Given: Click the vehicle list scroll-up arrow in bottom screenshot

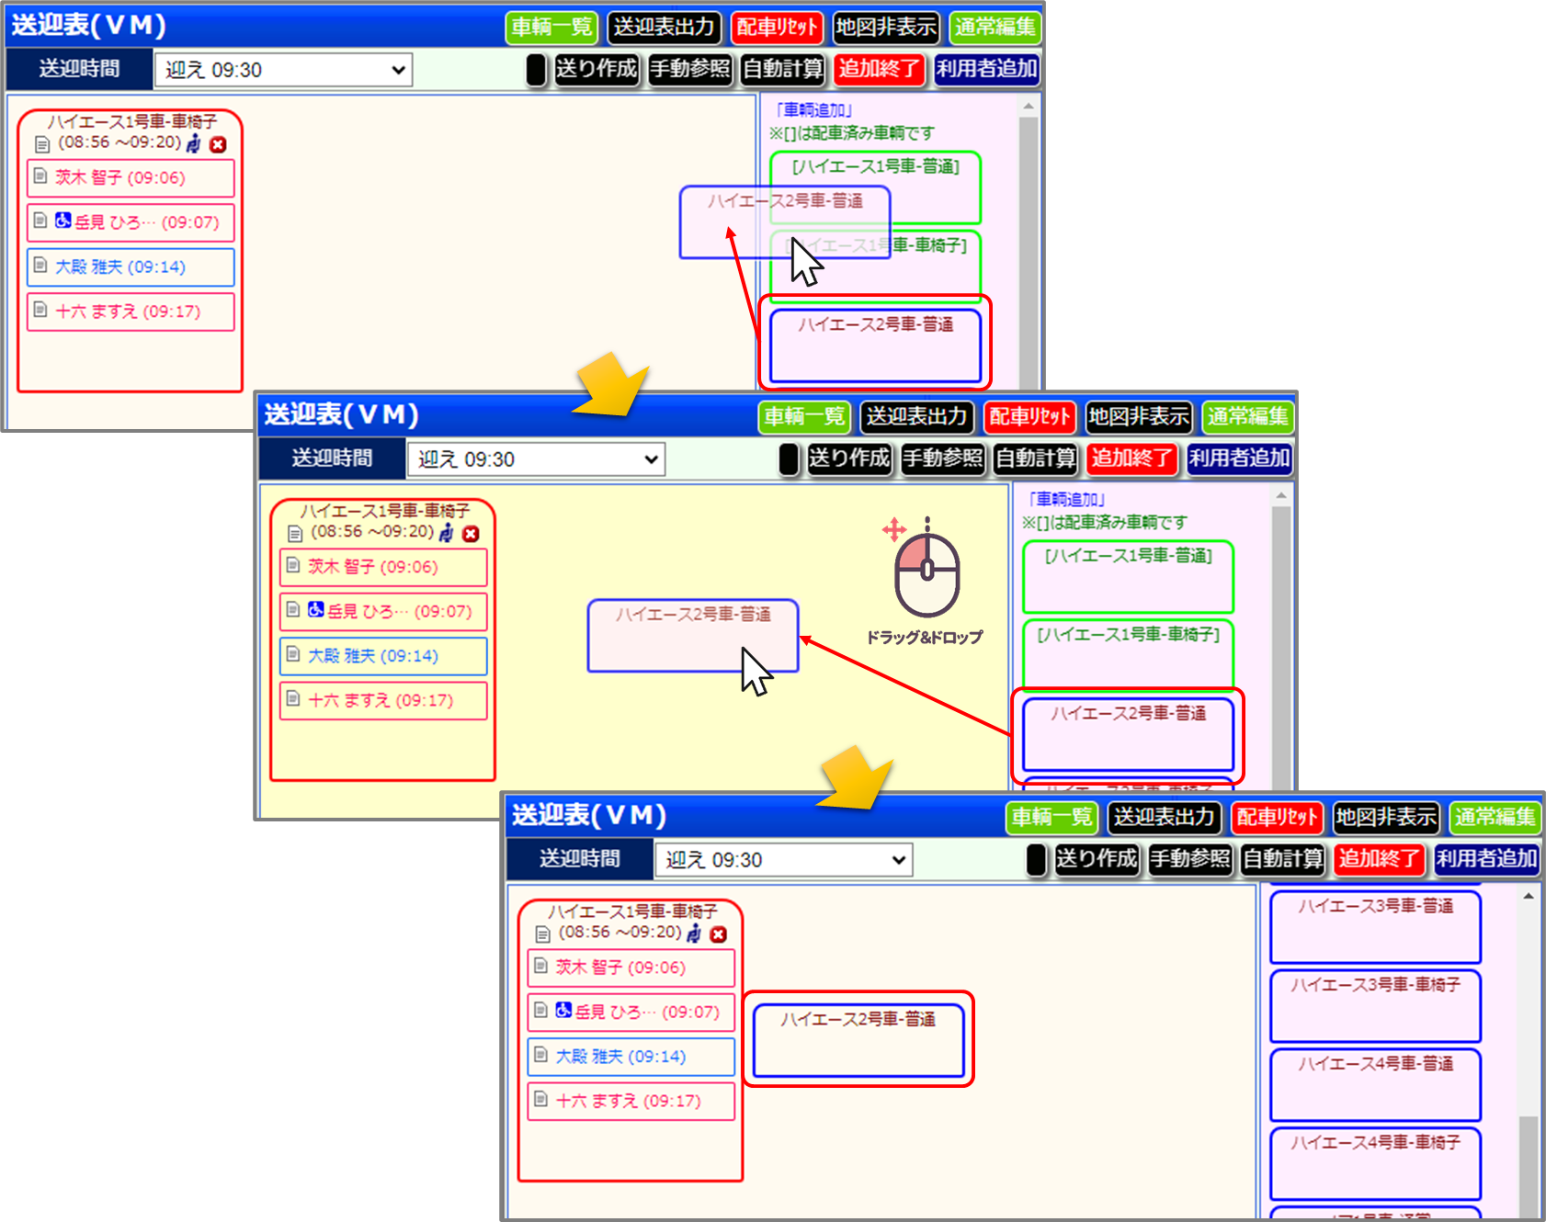Looking at the screenshot, I should (x=1529, y=896).
